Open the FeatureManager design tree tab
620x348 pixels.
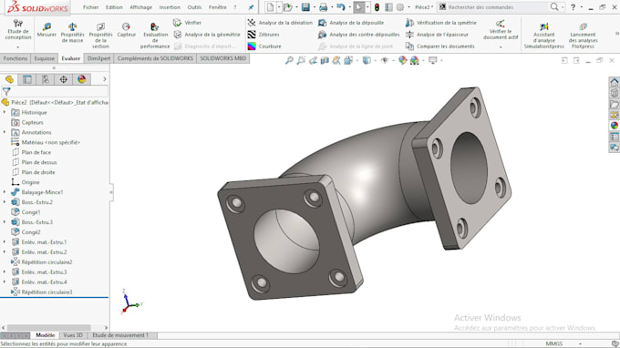tap(9, 79)
